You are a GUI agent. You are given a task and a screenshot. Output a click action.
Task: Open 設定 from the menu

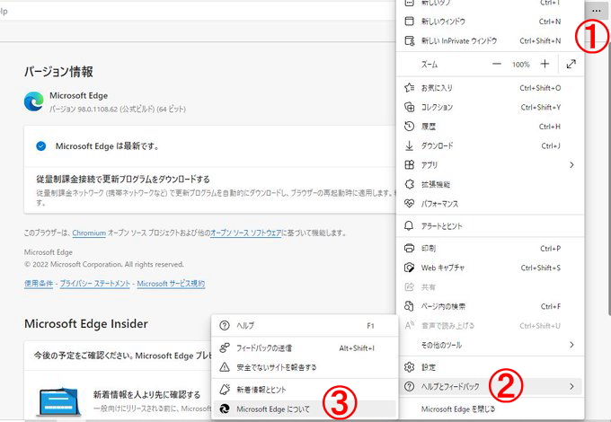click(490, 366)
